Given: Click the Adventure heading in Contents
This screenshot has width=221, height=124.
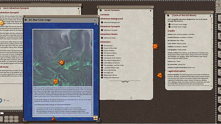Looking at the screenshot, I should (x=105, y=42).
